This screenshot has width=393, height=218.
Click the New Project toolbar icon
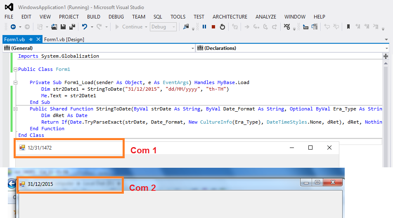point(40,27)
